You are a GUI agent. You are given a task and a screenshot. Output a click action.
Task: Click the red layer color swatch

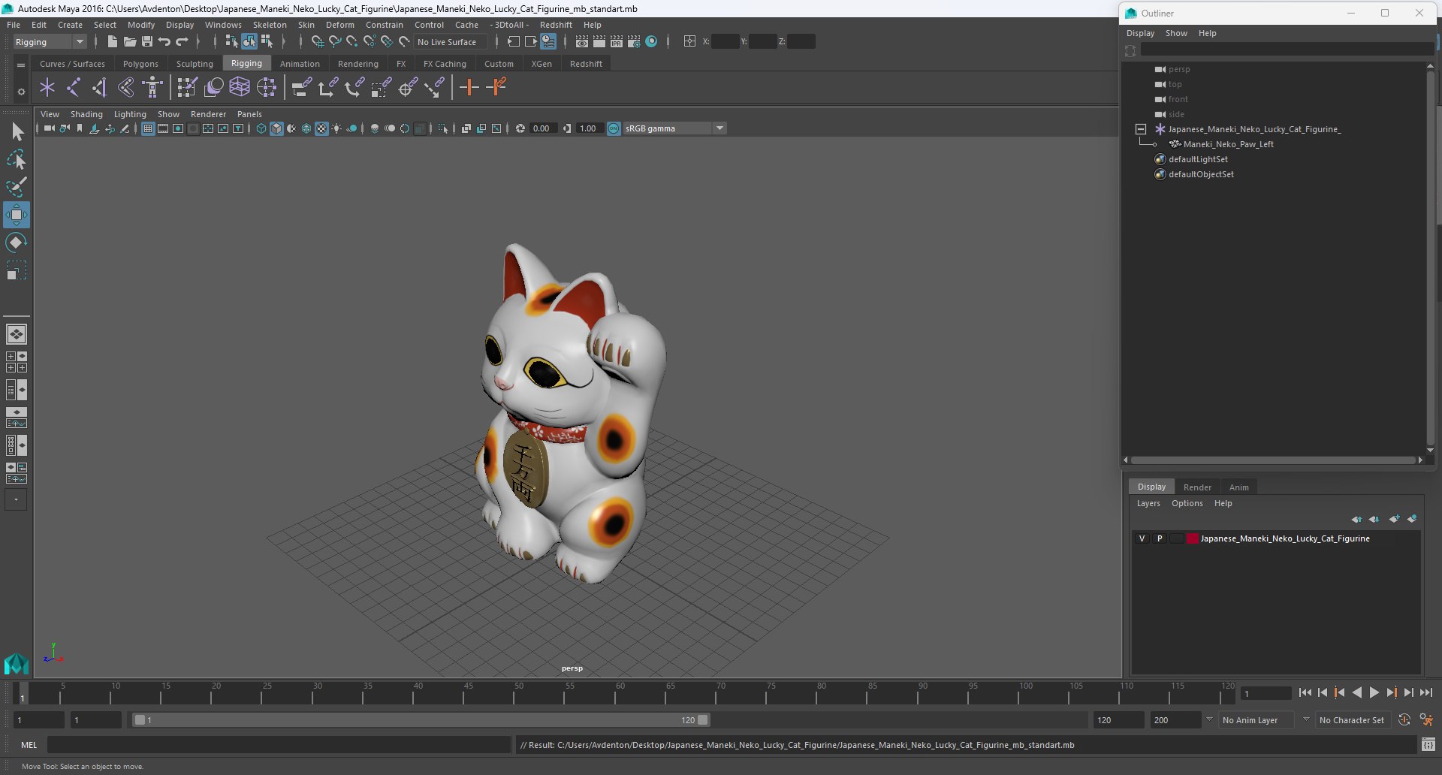1193,538
